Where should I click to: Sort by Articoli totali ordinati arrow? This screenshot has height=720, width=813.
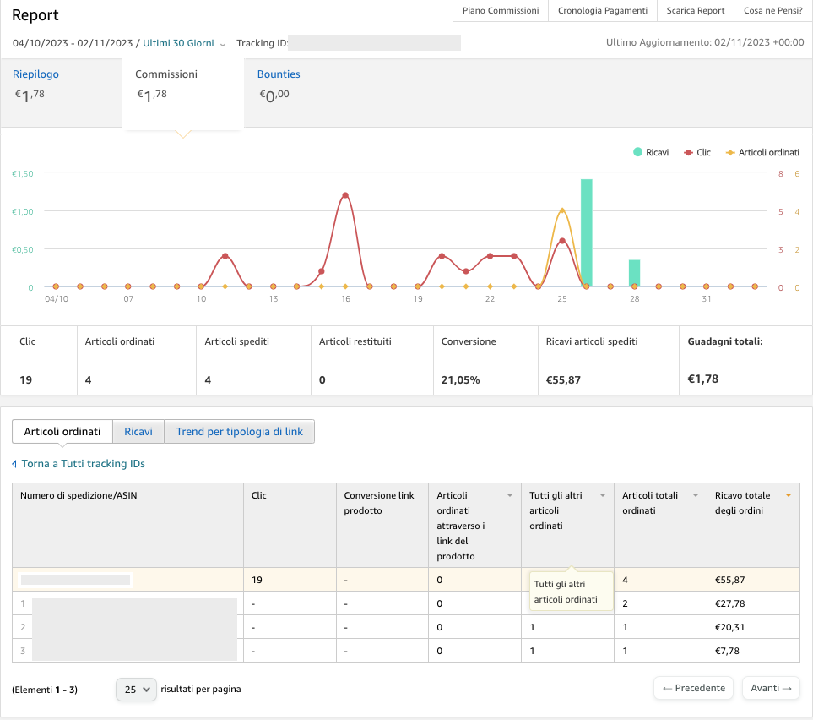[x=696, y=495]
